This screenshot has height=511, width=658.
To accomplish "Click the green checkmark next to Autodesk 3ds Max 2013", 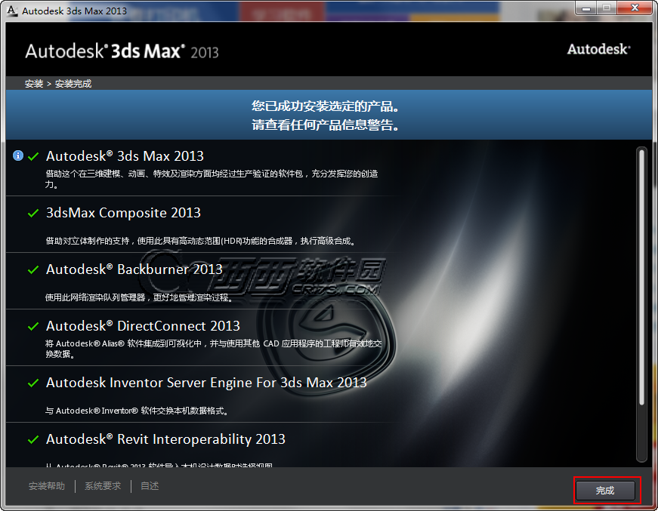I will [x=32, y=155].
